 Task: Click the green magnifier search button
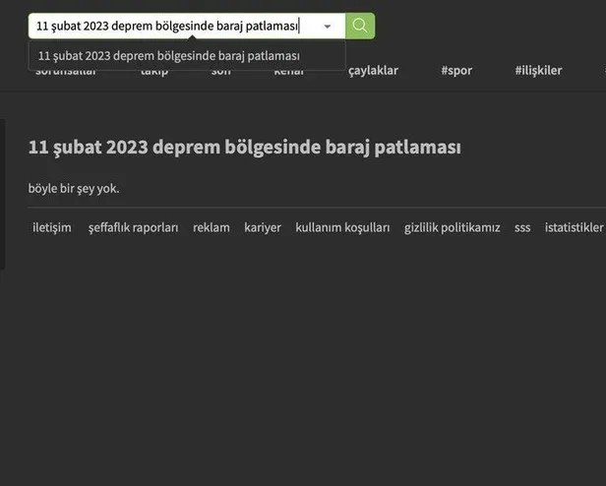[x=360, y=26]
